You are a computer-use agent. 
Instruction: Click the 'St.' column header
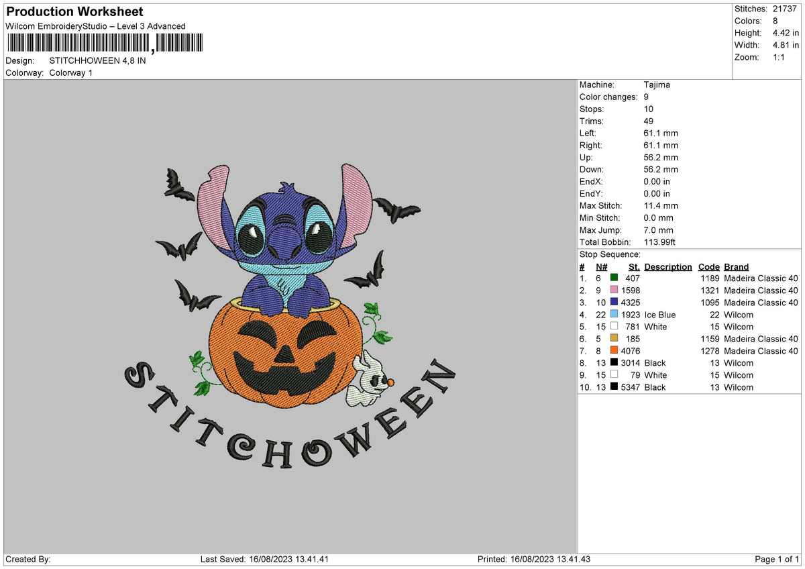pos(634,266)
